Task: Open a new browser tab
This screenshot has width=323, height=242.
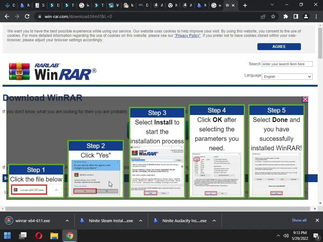Action: tap(245, 5)
